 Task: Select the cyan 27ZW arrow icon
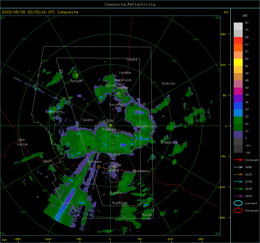(x=238, y=182)
